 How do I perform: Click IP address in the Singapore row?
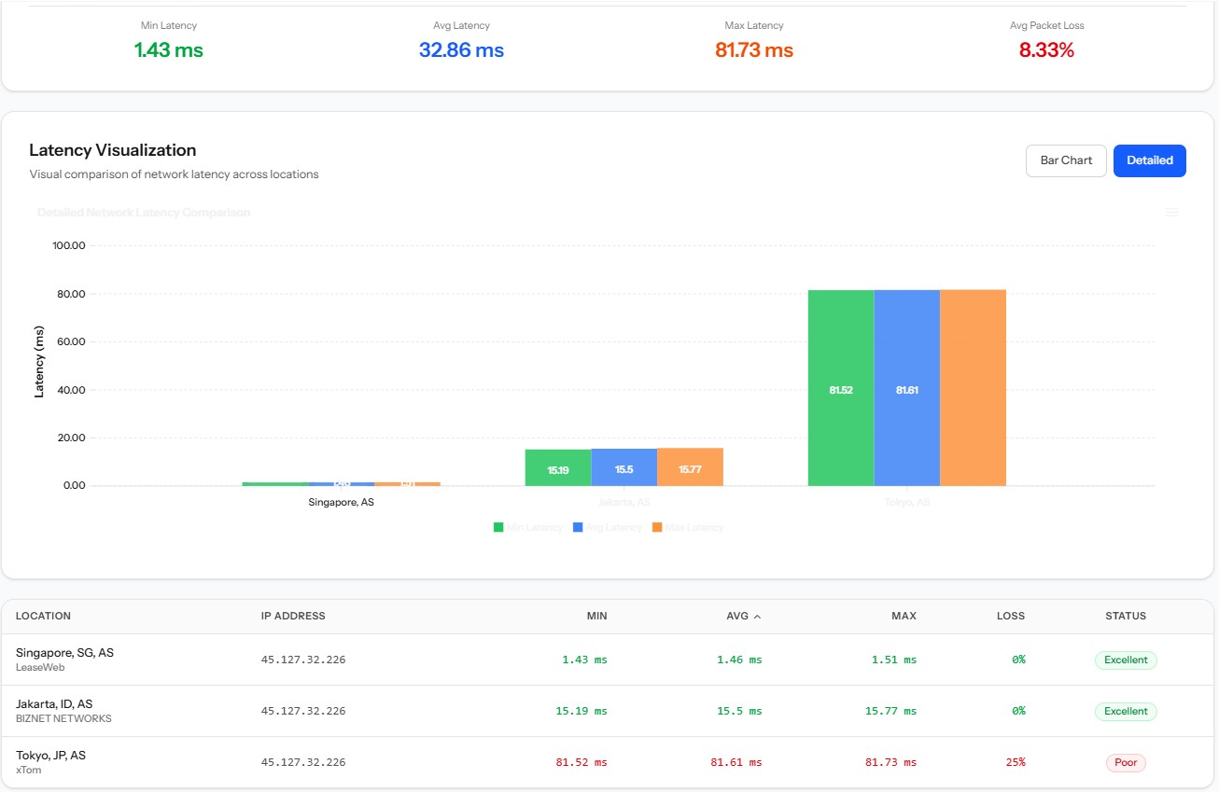pos(303,660)
